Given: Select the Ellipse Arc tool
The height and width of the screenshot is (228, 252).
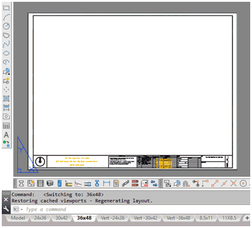Looking at the screenshot, I should pyautogui.click(x=7, y=62).
